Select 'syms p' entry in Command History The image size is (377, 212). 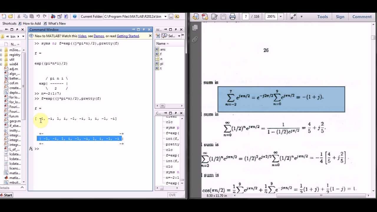tap(173, 127)
